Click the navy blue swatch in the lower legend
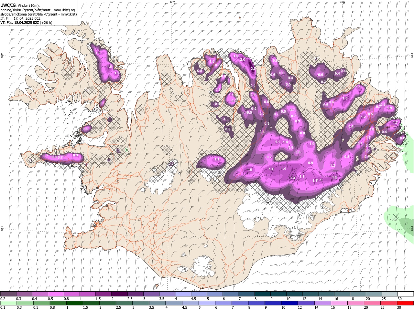 (289, 303)
